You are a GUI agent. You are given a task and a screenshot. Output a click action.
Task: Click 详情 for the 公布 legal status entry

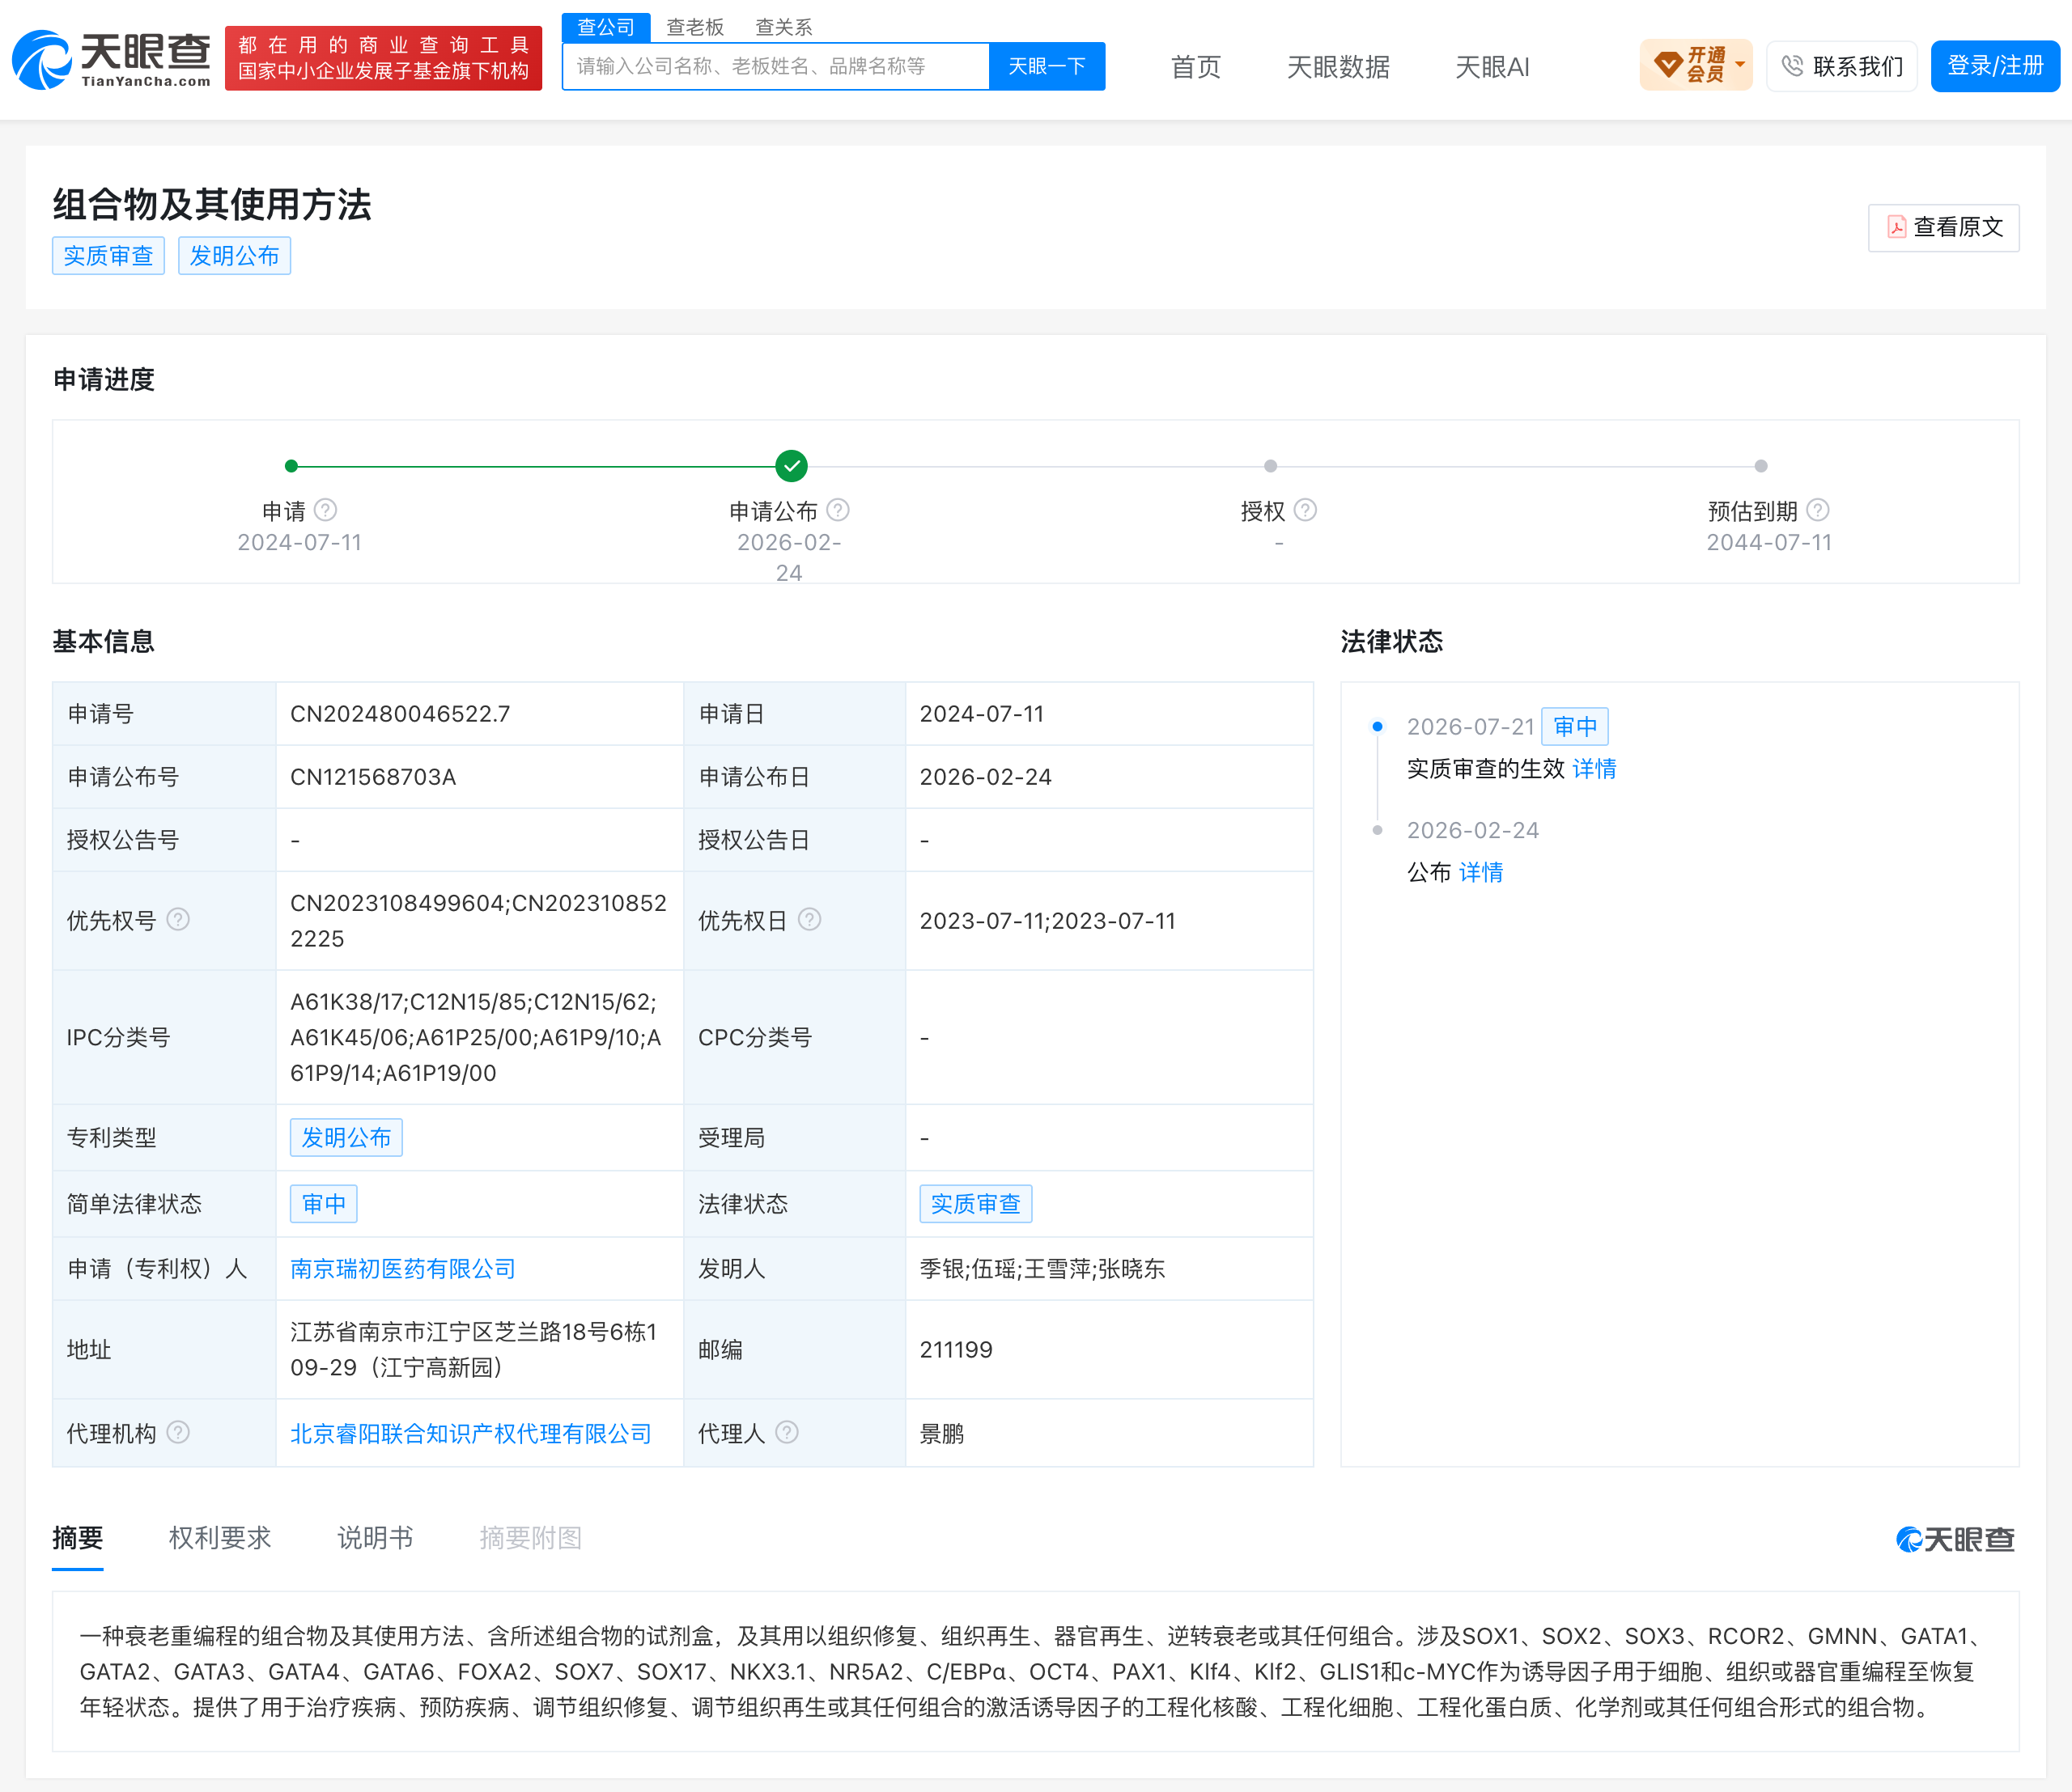(1480, 873)
